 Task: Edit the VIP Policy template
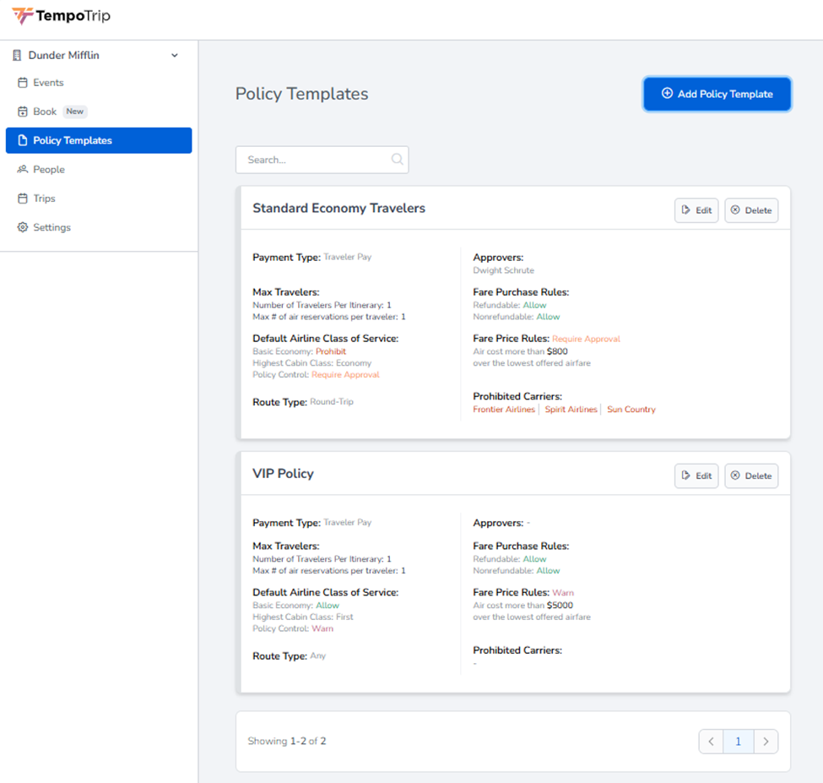(x=696, y=476)
